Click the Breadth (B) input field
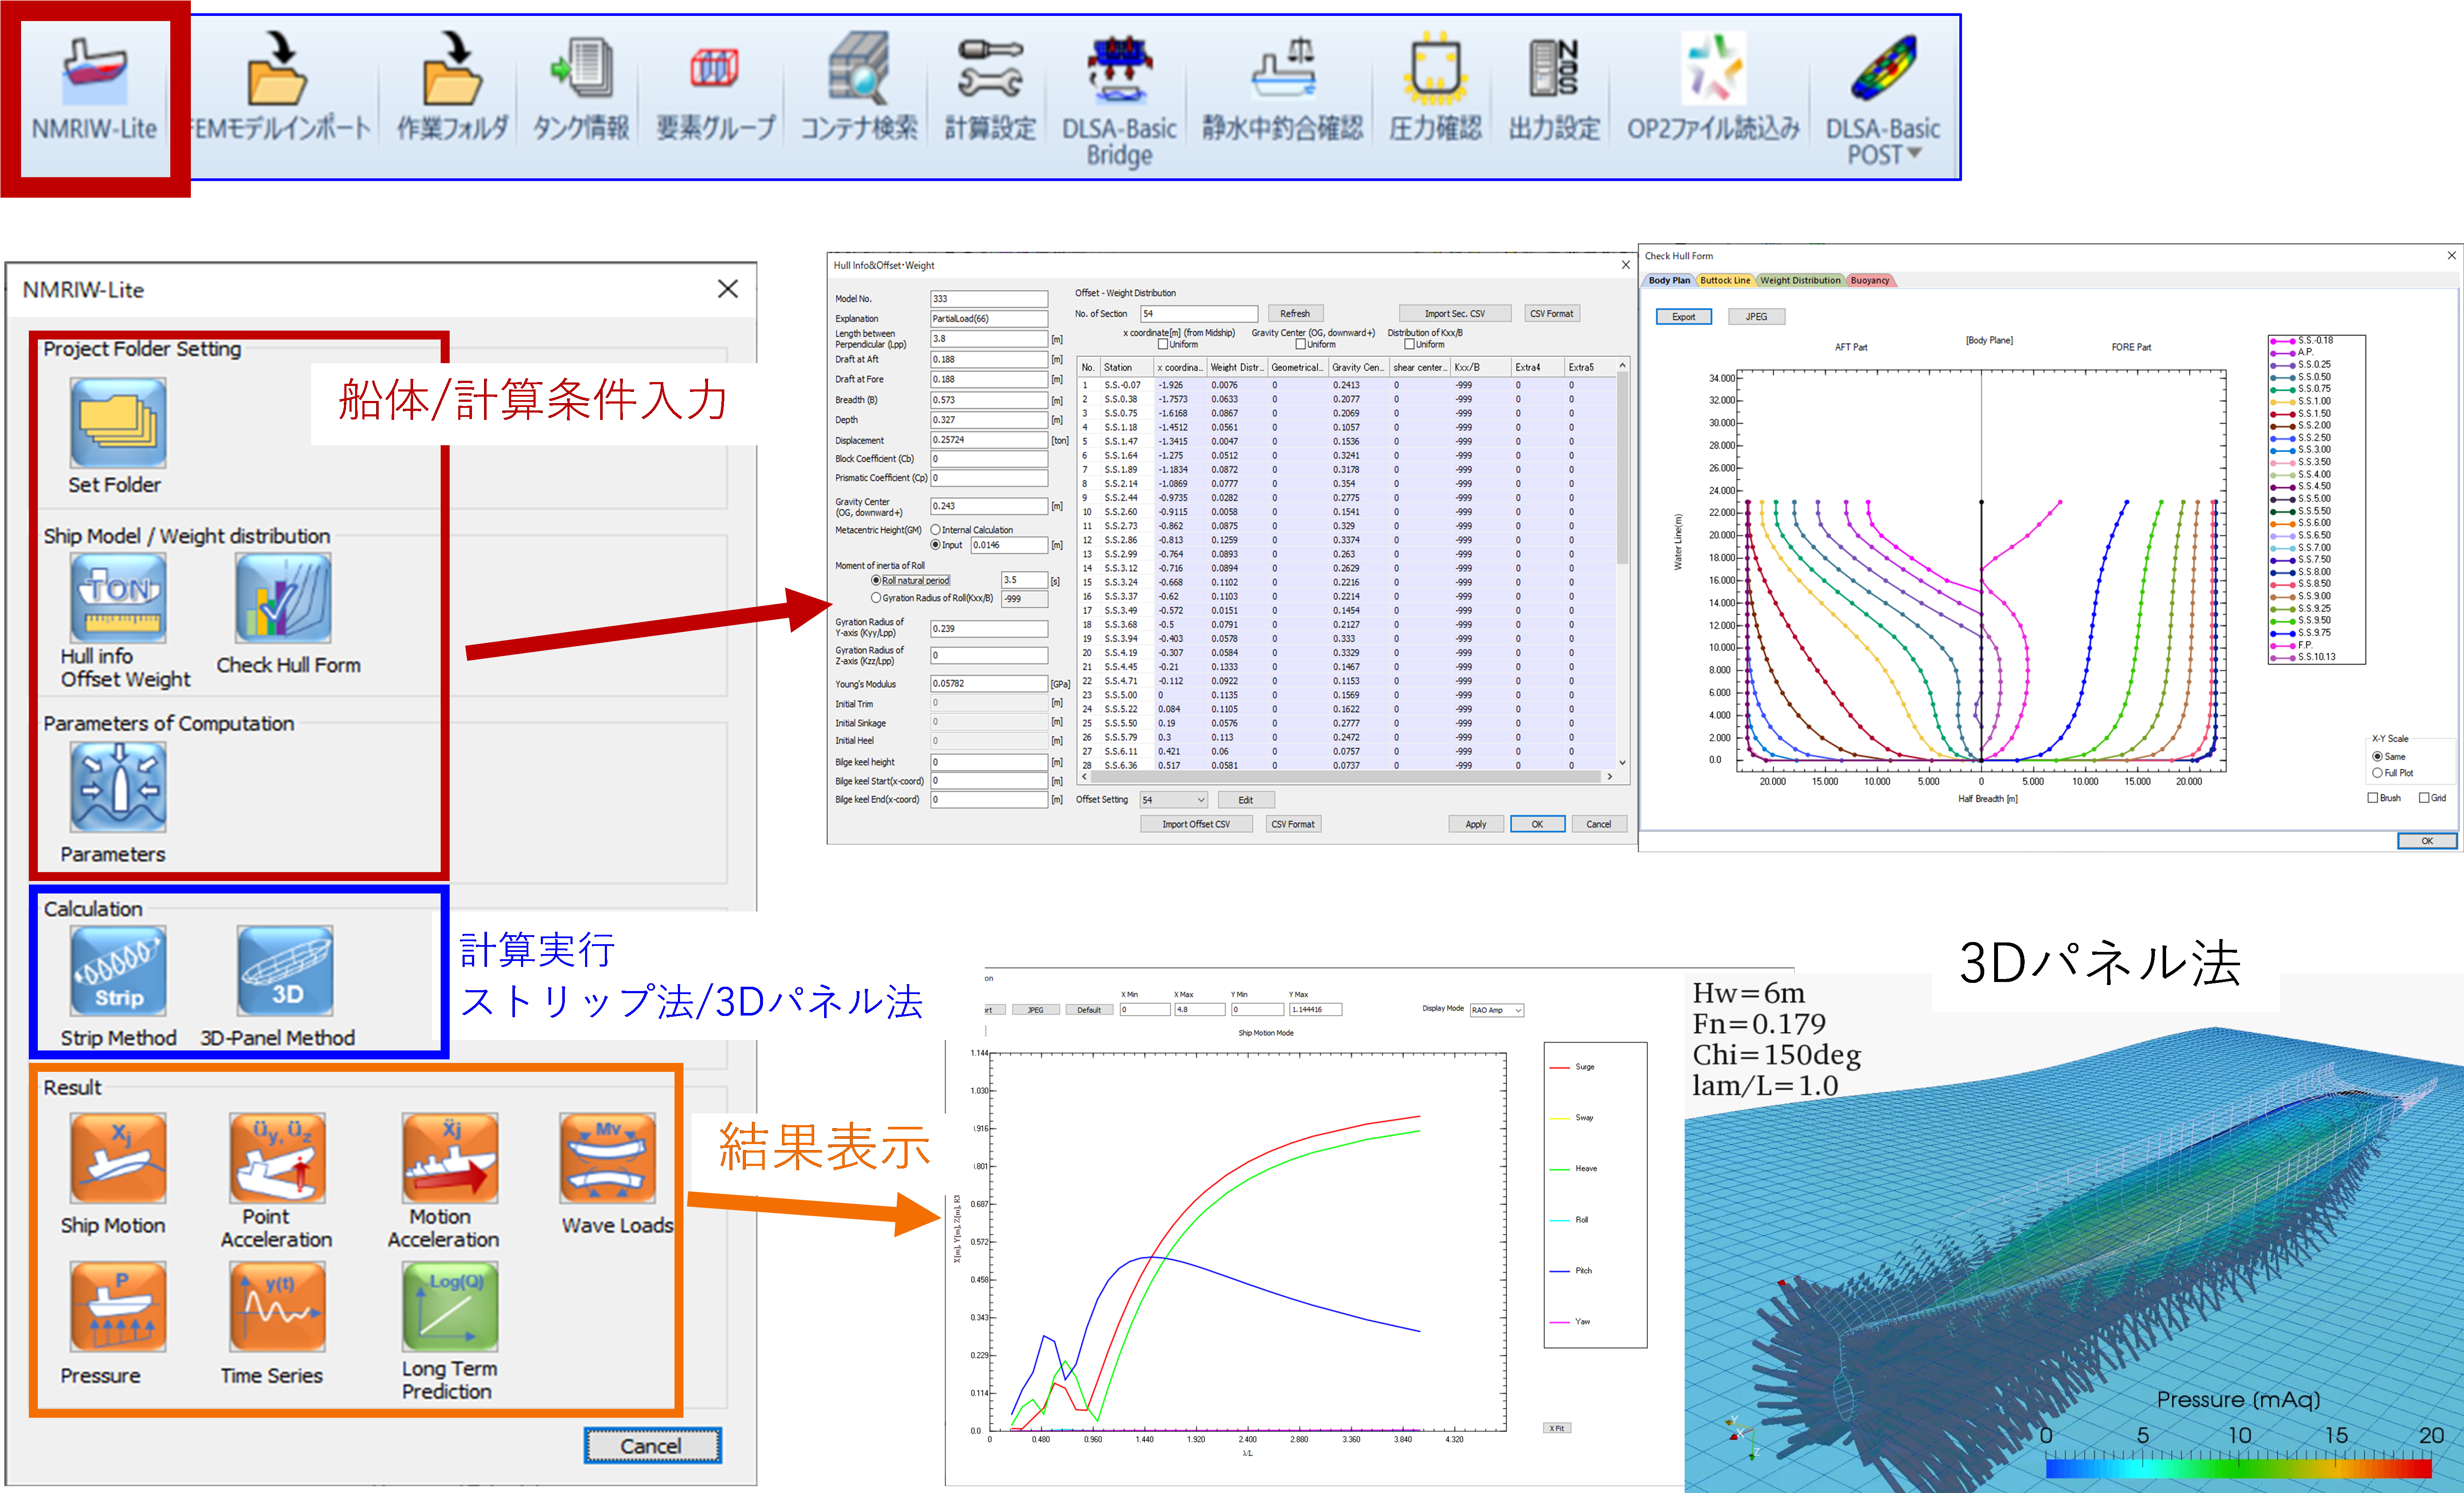2464x1493 pixels. 989,400
